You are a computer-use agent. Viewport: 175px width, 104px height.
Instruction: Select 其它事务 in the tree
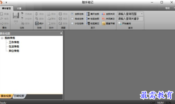pyautogui.click(x=14, y=51)
